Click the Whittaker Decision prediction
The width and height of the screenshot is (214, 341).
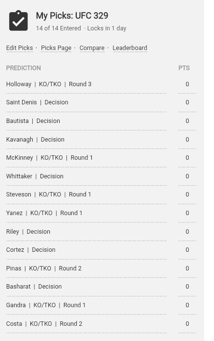click(x=35, y=176)
